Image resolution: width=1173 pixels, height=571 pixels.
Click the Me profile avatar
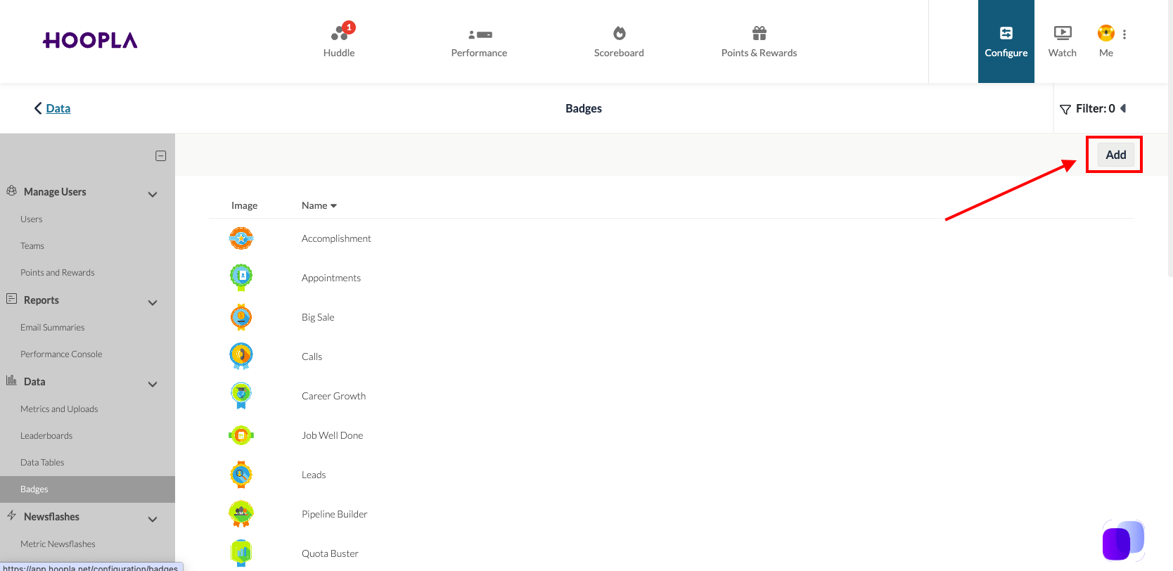(1105, 33)
